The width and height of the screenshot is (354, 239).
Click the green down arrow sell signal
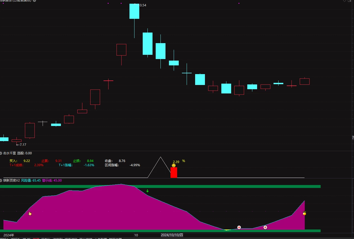pos(147,191)
